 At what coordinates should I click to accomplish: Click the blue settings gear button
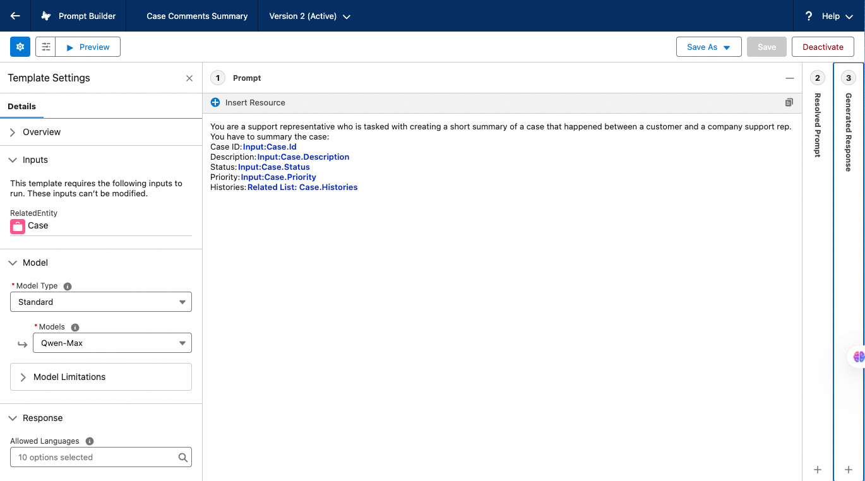coord(20,47)
